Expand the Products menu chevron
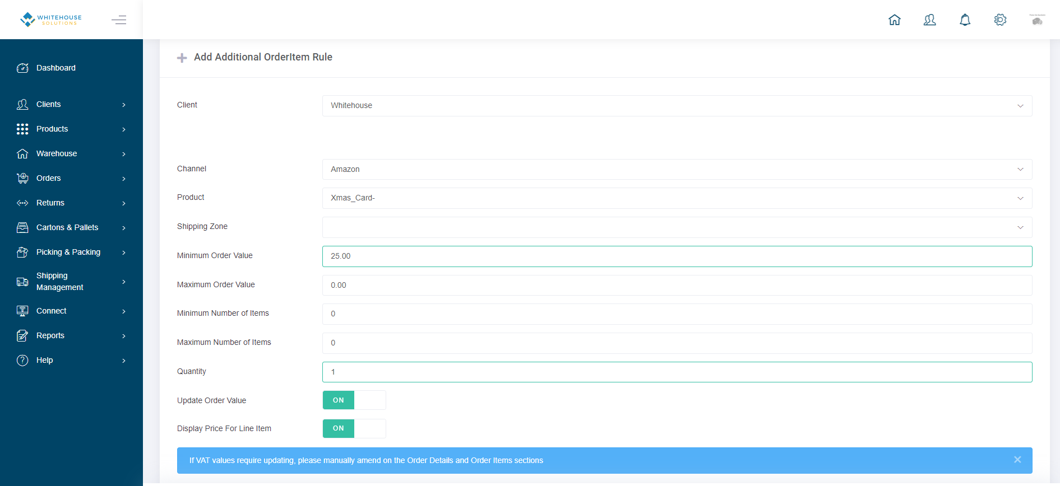Screen dimensions: 1060x486 click(x=124, y=129)
